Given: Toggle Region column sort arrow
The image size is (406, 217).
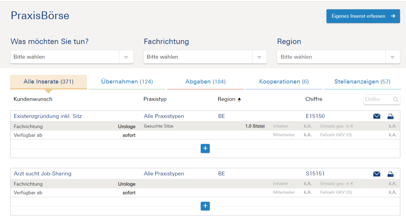Looking at the screenshot, I should 239,99.
